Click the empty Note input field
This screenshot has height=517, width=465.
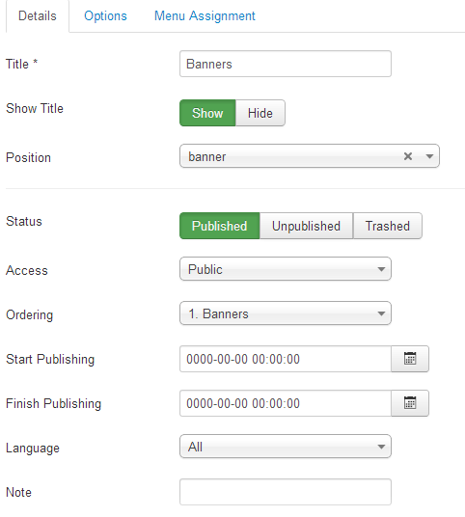click(x=286, y=492)
